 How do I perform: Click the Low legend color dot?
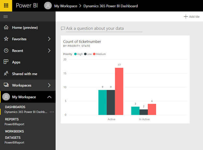[85, 54]
